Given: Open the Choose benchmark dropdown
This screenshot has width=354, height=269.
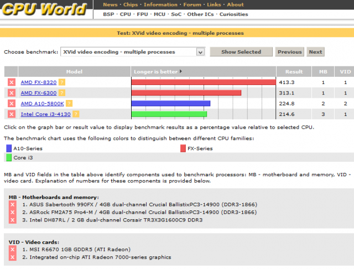Looking at the screenshot, I should pos(133,52).
